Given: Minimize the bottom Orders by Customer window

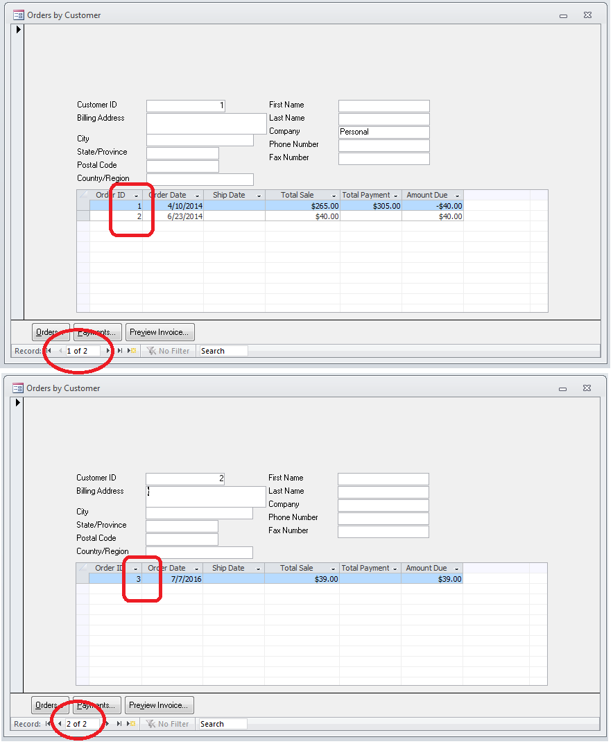Looking at the screenshot, I should click(562, 388).
